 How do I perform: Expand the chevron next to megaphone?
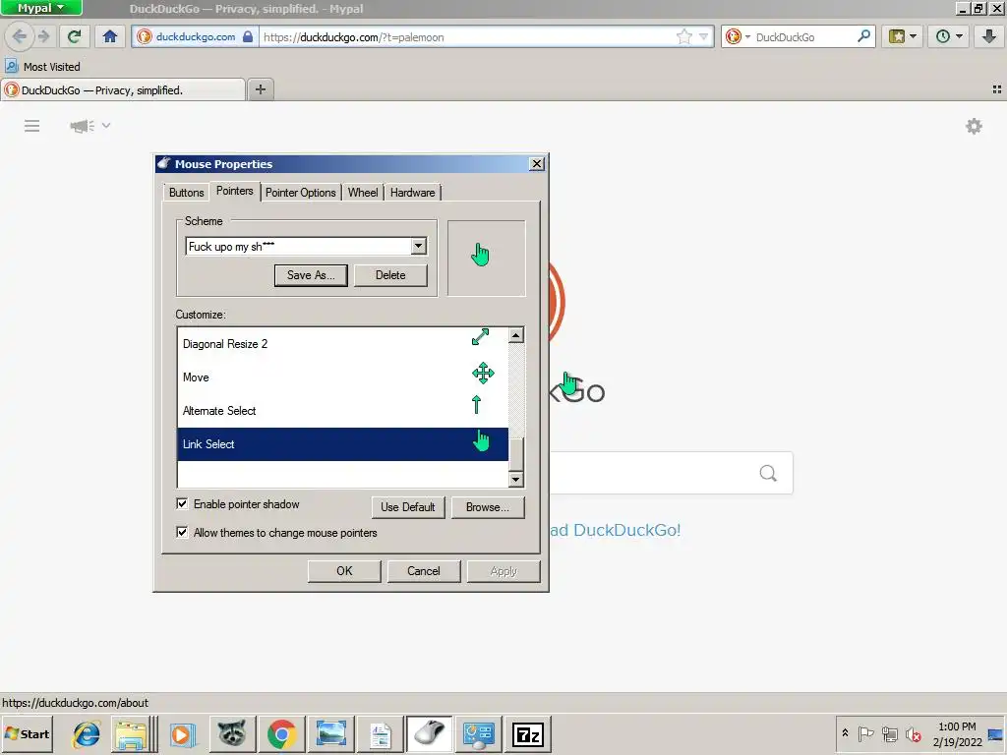[x=106, y=125]
